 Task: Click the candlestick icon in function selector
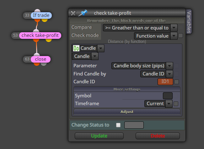76,48
